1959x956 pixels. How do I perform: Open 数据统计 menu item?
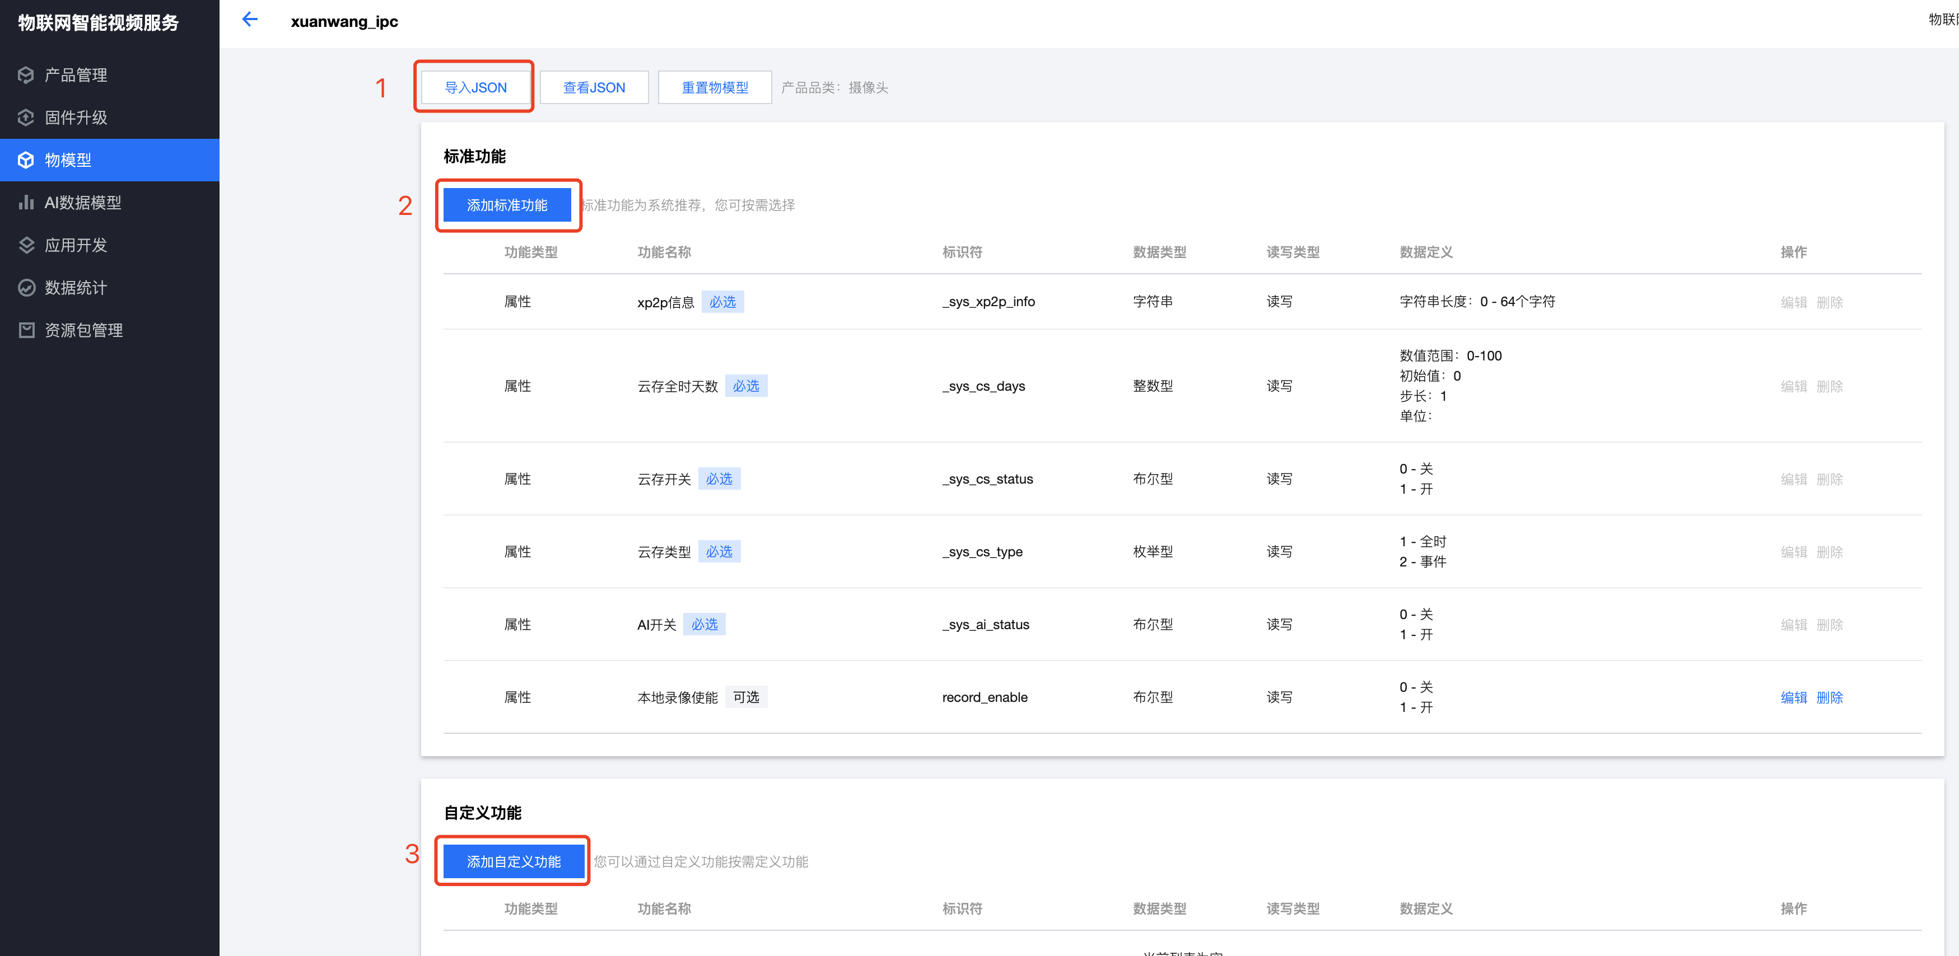(x=76, y=287)
